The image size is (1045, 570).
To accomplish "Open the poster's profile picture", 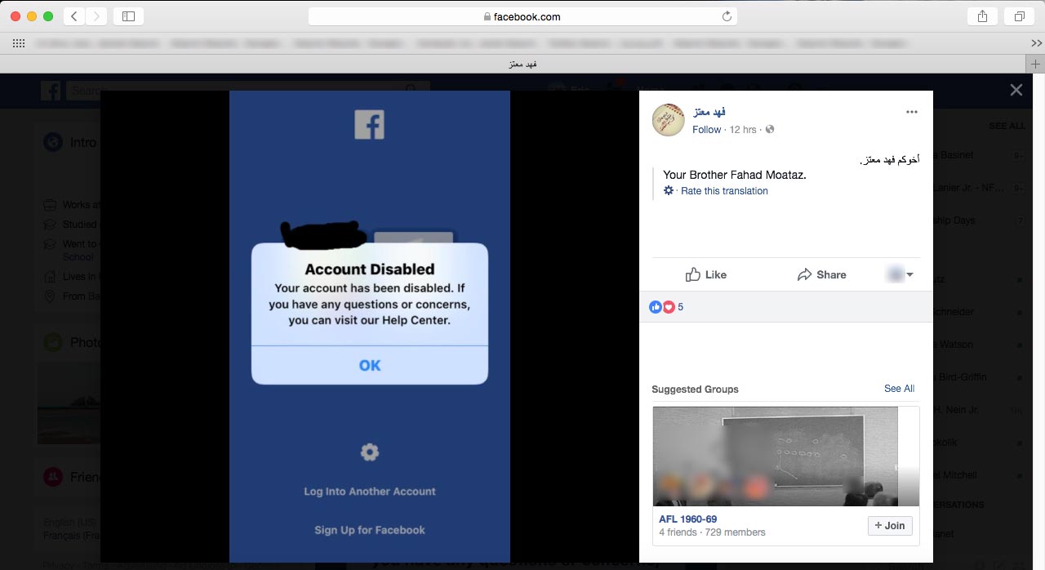I will click(x=668, y=120).
